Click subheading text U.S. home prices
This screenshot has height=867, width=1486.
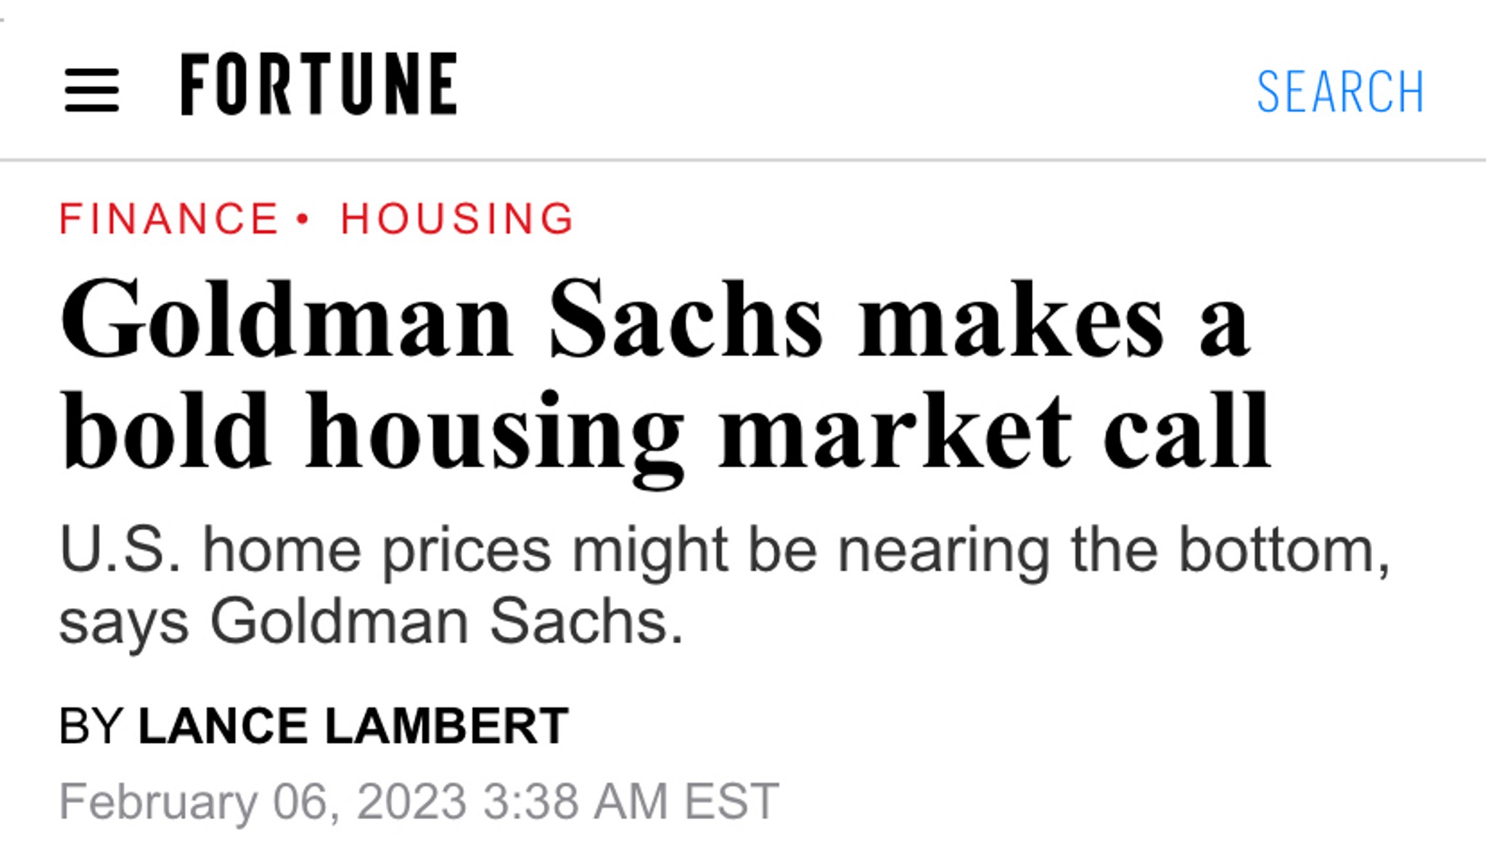tap(305, 551)
